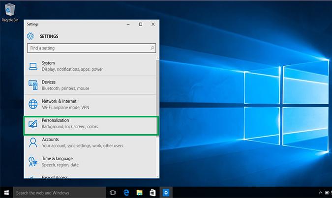Click the Find a setting search box

tap(91, 48)
